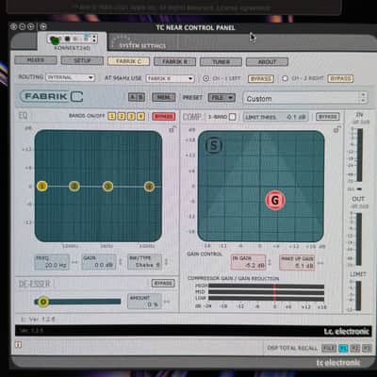Switch to the Mixer tab

point(36,60)
